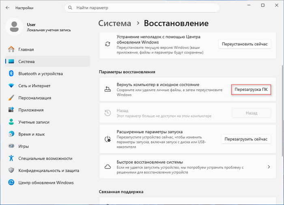Click the search magnifier icon
Viewport: 284px width, 205px height.
tap(70, 8)
